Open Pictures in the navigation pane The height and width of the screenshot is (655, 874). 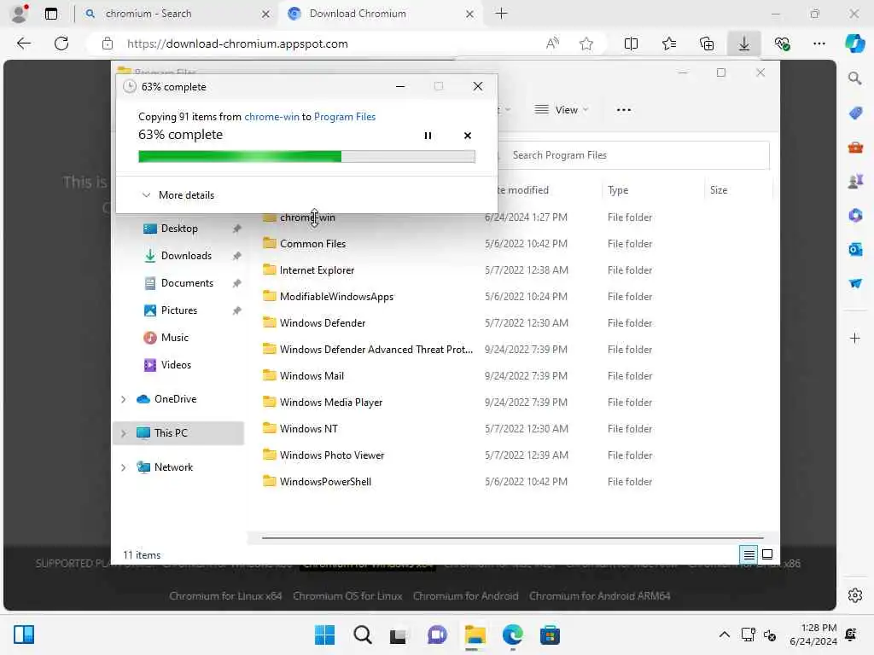click(179, 310)
